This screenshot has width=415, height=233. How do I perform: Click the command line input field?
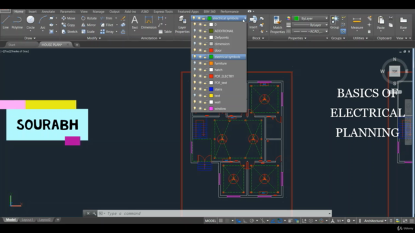[215, 214]
